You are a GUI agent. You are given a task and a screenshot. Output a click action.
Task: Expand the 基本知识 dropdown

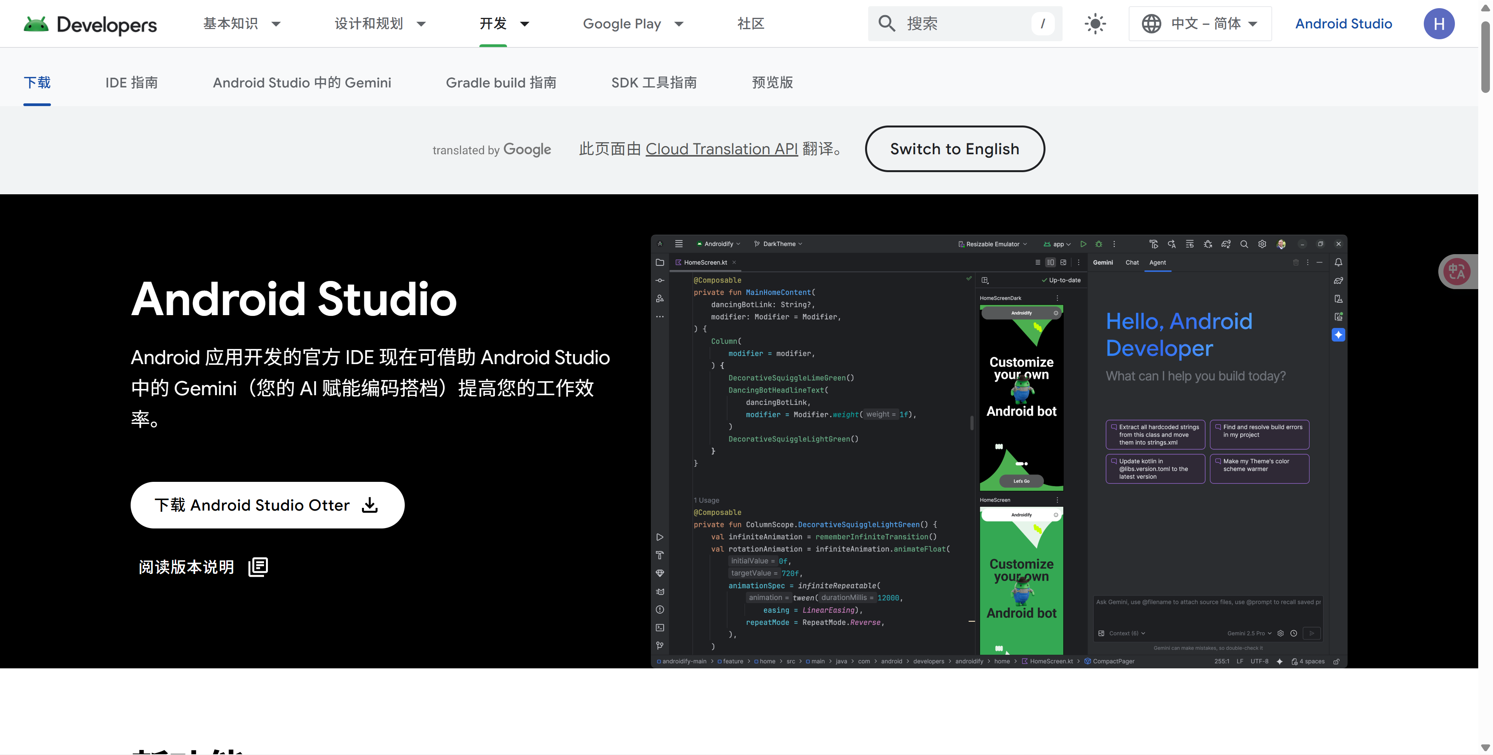coord(242,23)
